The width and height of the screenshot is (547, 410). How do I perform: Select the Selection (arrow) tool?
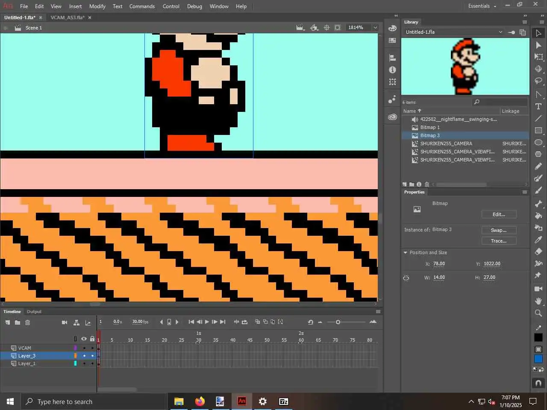tap(538, 33)
